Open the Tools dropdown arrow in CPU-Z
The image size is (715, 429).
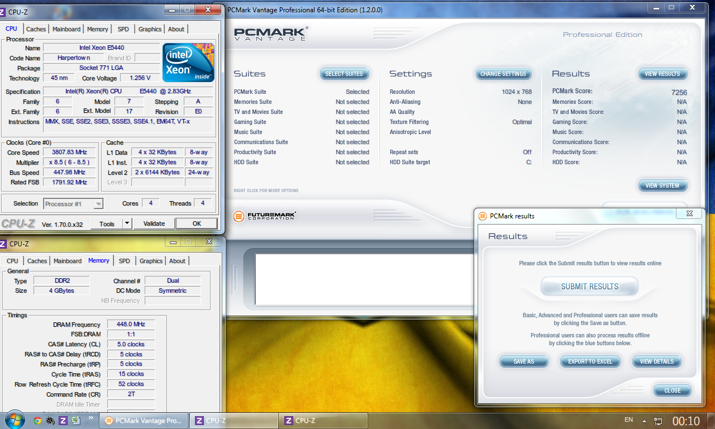coord(127,223)
